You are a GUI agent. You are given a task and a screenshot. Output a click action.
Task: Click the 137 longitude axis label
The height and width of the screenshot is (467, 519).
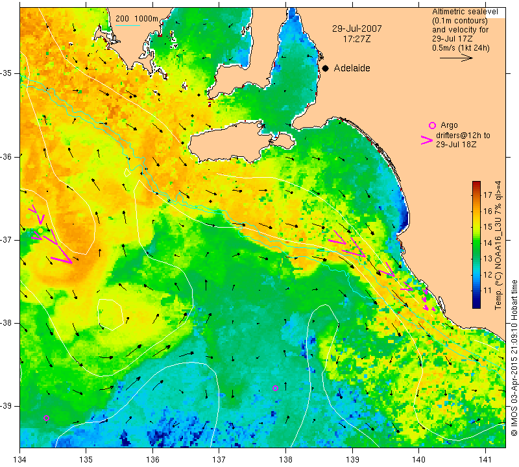[219, 460]
